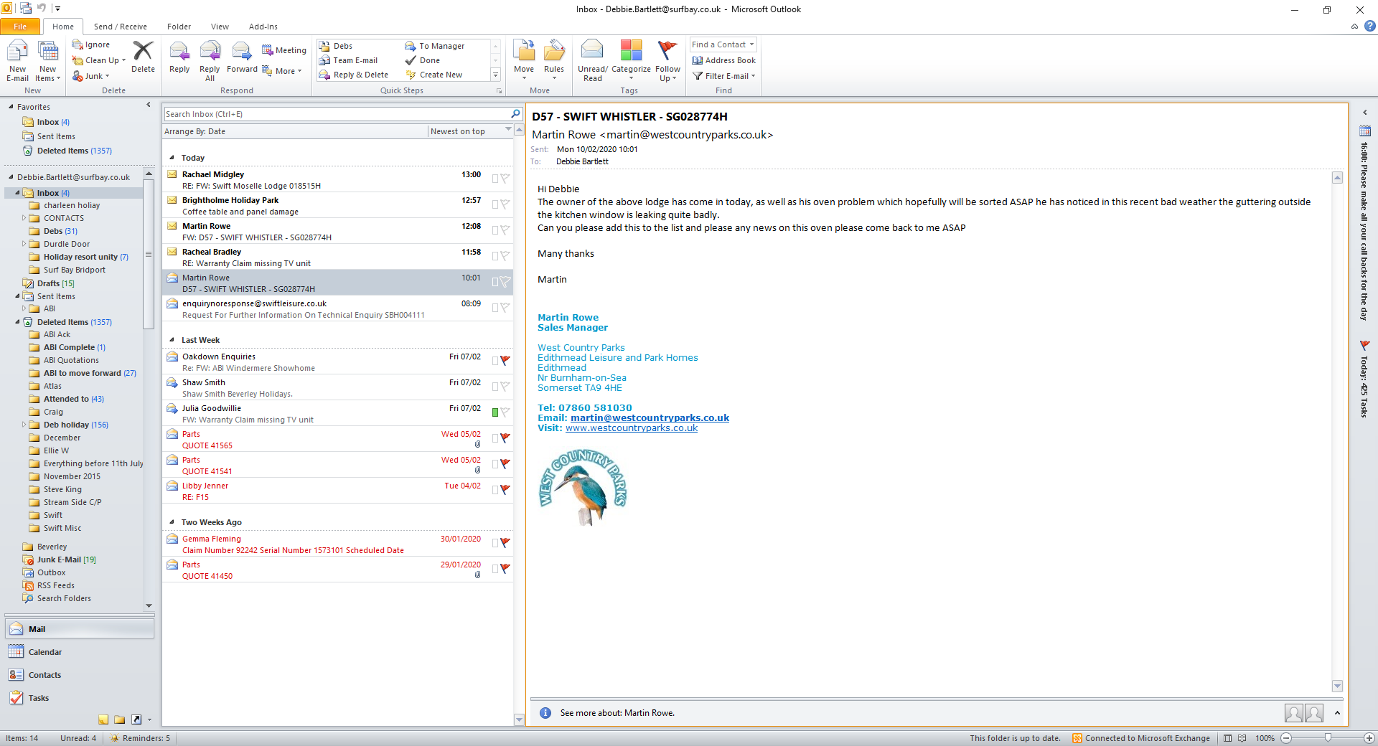Viewport: 1378px width, 746px height.
Task: Open Microsoft Outlook Help
Action: 1370,27
